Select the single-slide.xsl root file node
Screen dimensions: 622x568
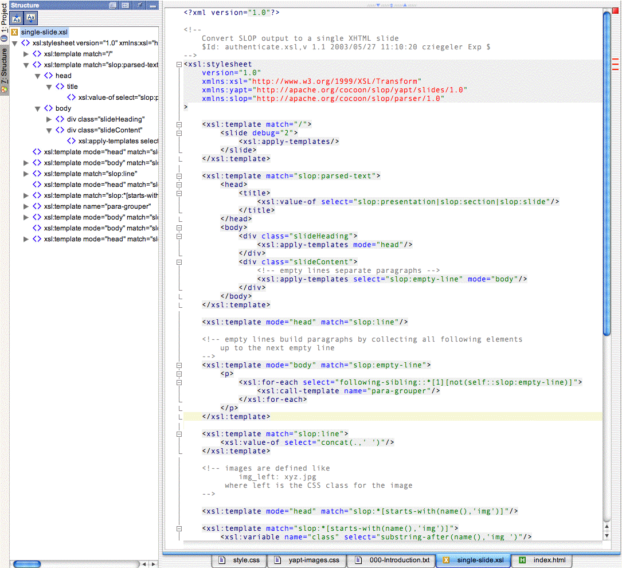pyautogui.click(x=45, y=32)
